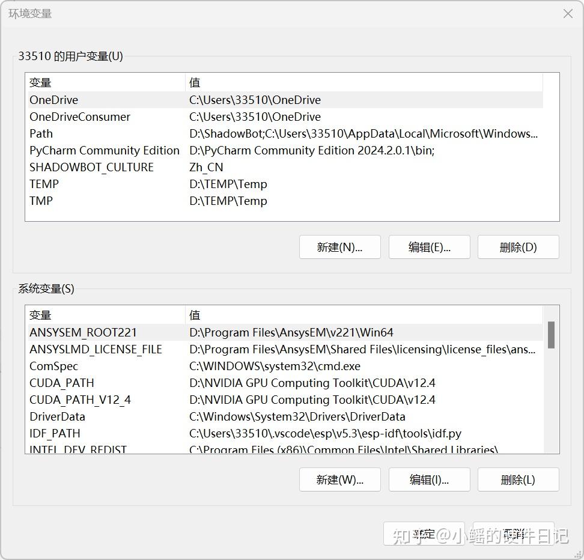Click 删除(D) to delete user variable
The image size is (584, 560).
[518, 246]
